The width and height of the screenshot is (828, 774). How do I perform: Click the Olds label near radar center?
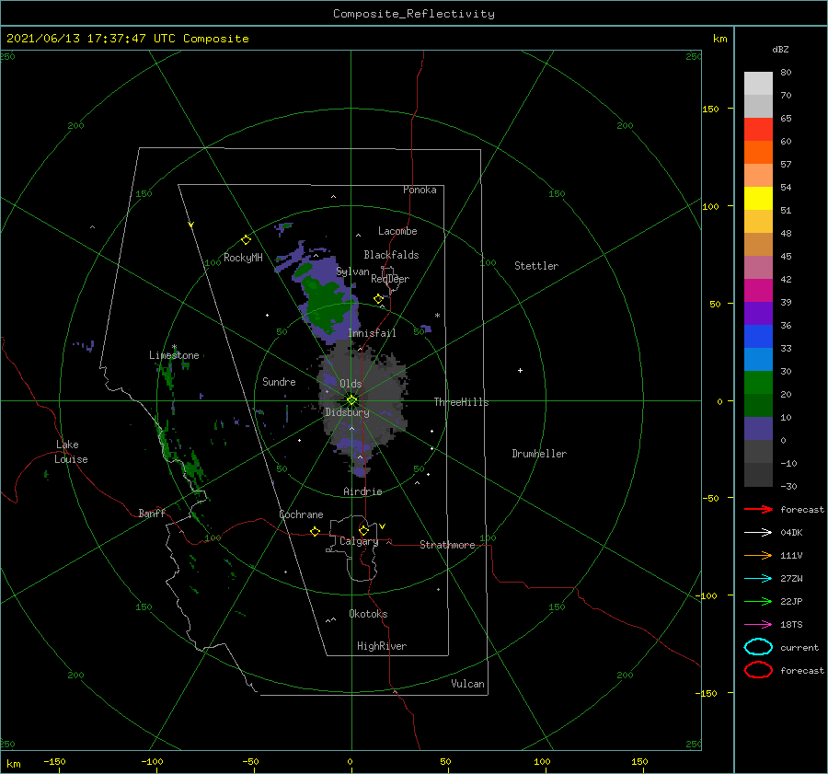tap(351, 384)
